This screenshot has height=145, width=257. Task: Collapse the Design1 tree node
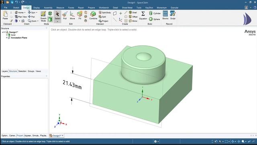click(x=3, y=32)
